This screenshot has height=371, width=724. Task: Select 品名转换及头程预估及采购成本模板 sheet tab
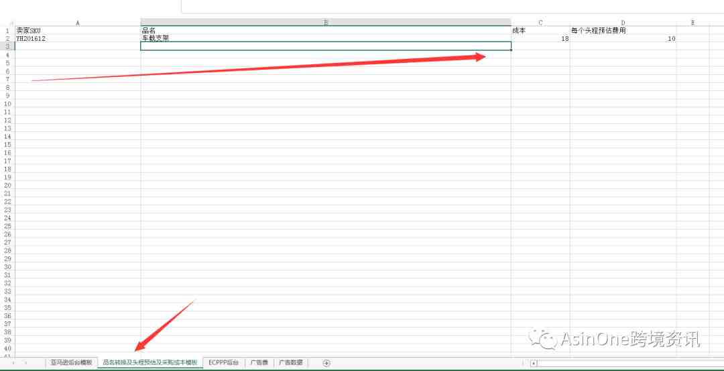[x=150, y=363]
